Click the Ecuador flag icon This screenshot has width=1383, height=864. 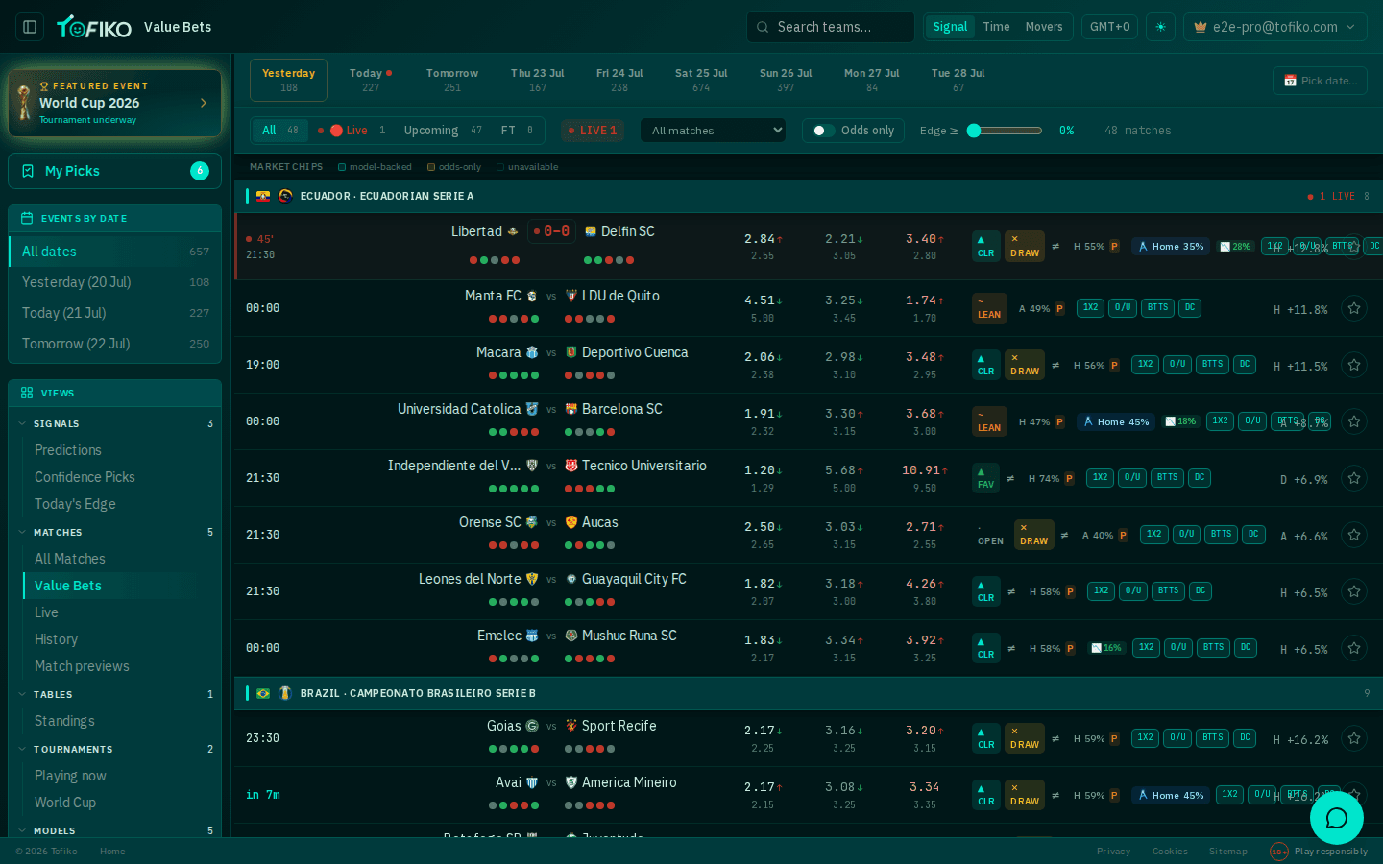[263, 196]
